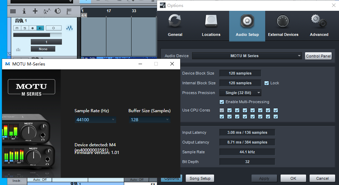Open the Process Precision Single (32 Bit) dropdown
The height and width of the screenshot is (185, 339).
click(240, 93)
